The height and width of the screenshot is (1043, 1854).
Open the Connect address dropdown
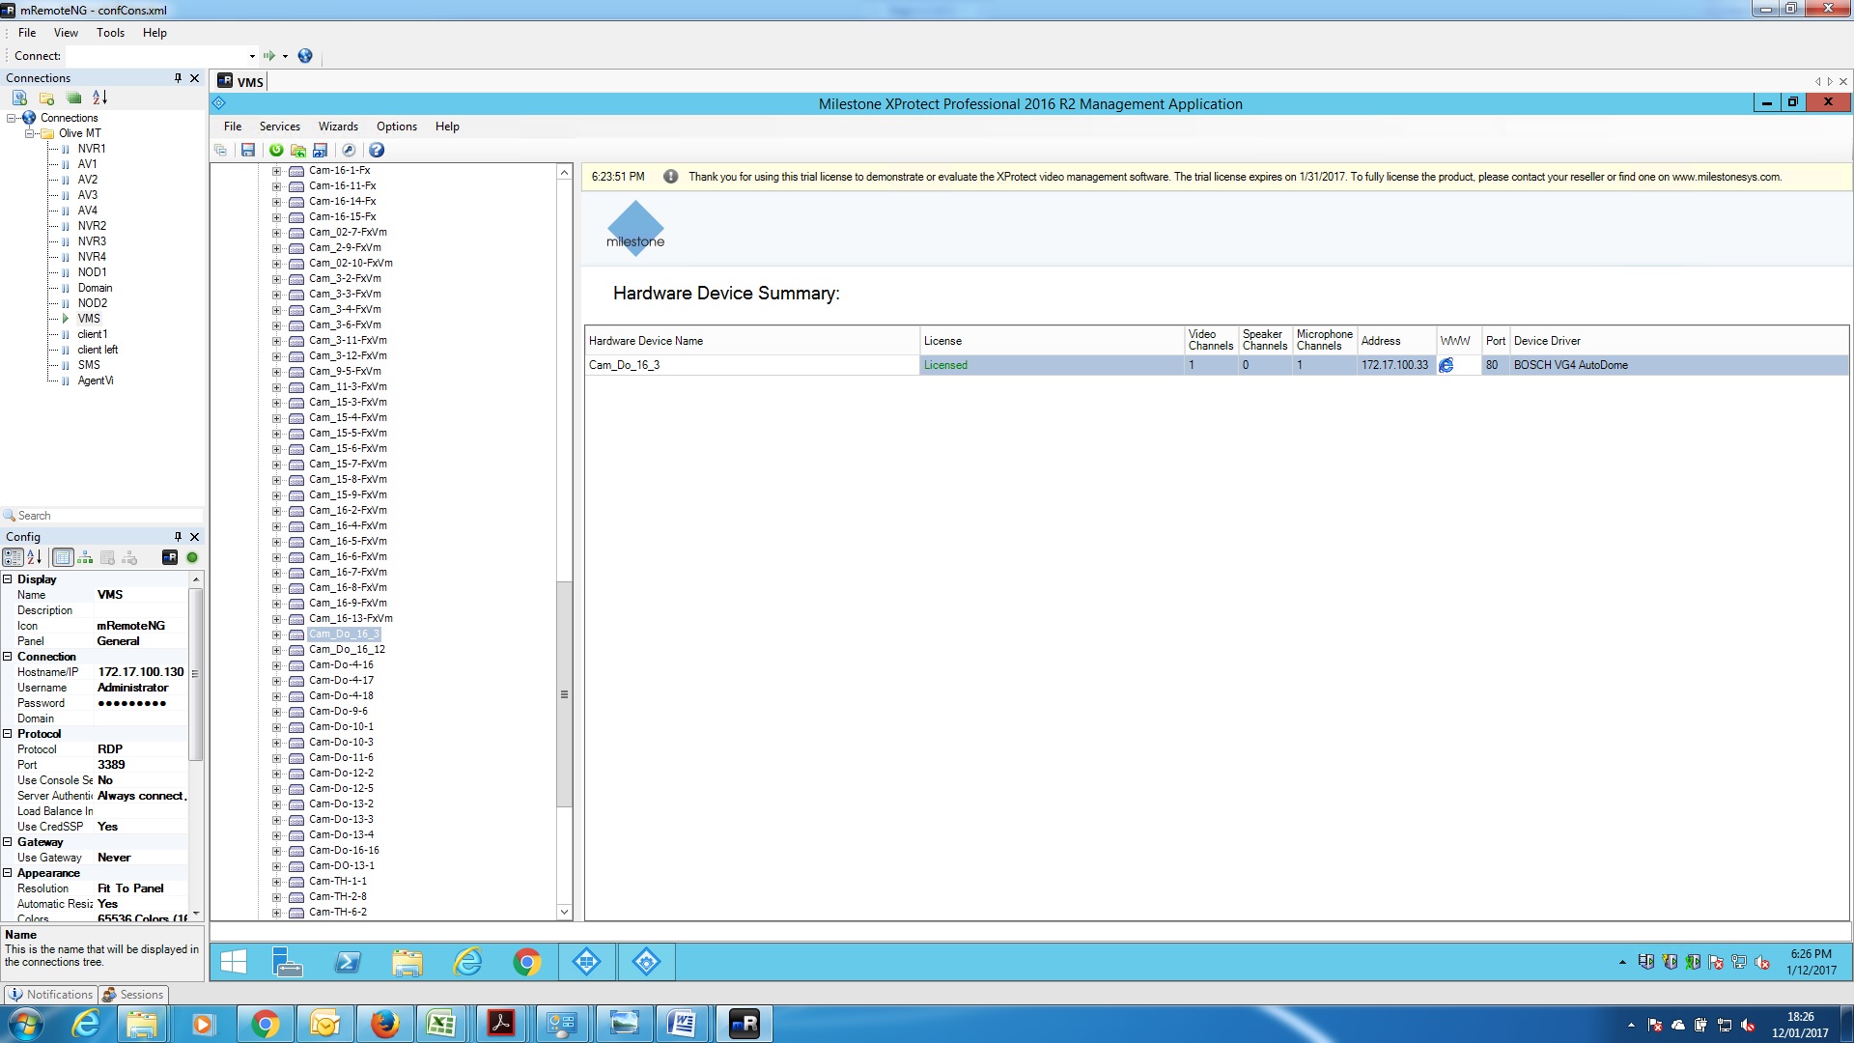point(252,56)
